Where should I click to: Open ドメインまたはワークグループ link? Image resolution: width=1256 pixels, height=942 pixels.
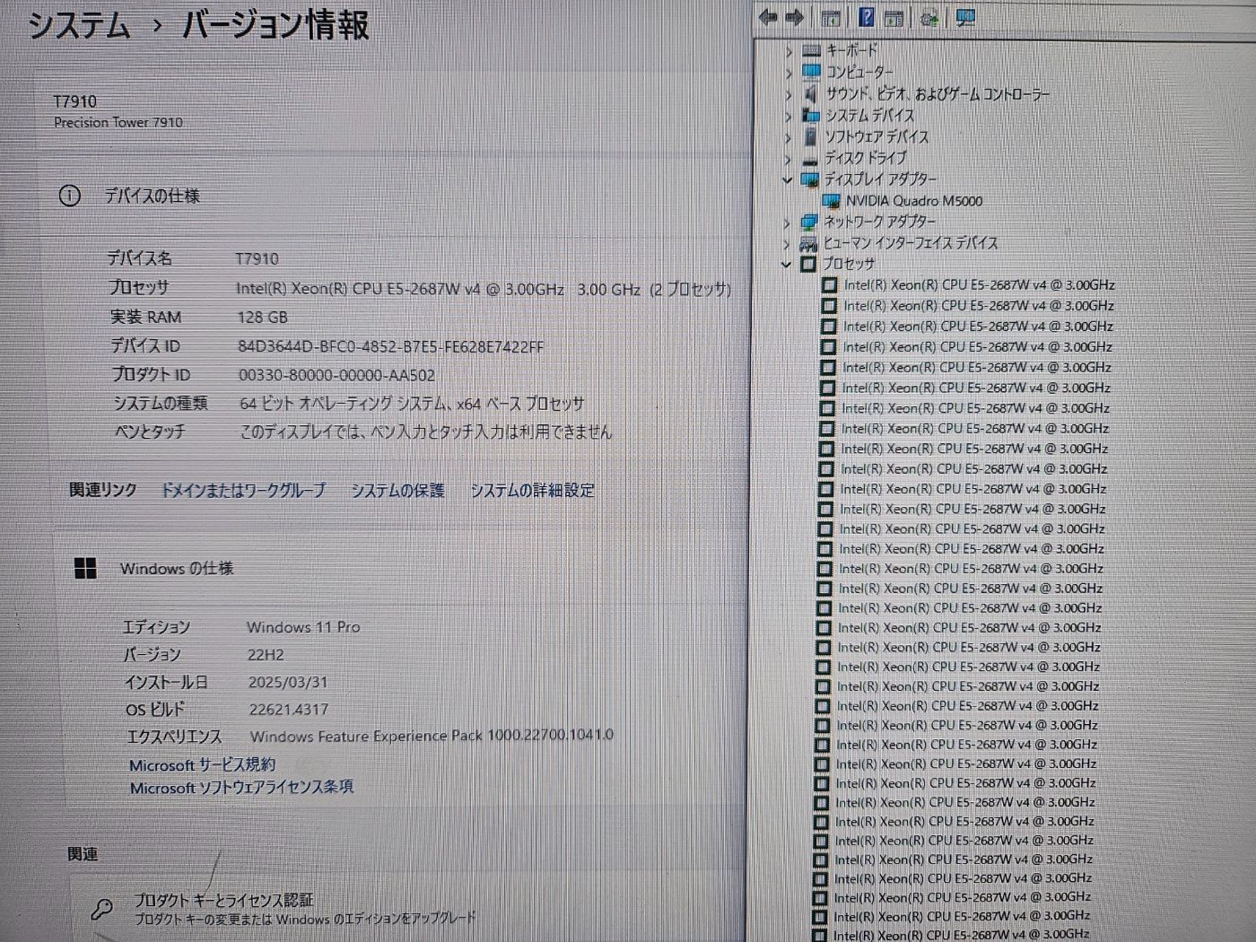[242, 490]
